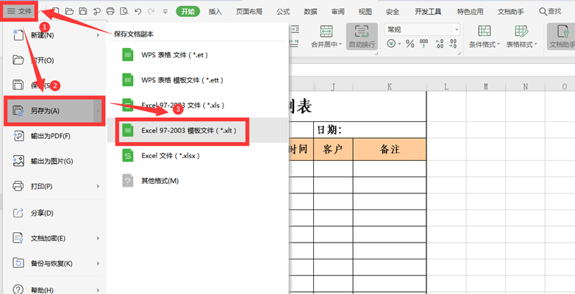Click the 文件 menu button
This screenshot has width=575, height=294.
20,11
